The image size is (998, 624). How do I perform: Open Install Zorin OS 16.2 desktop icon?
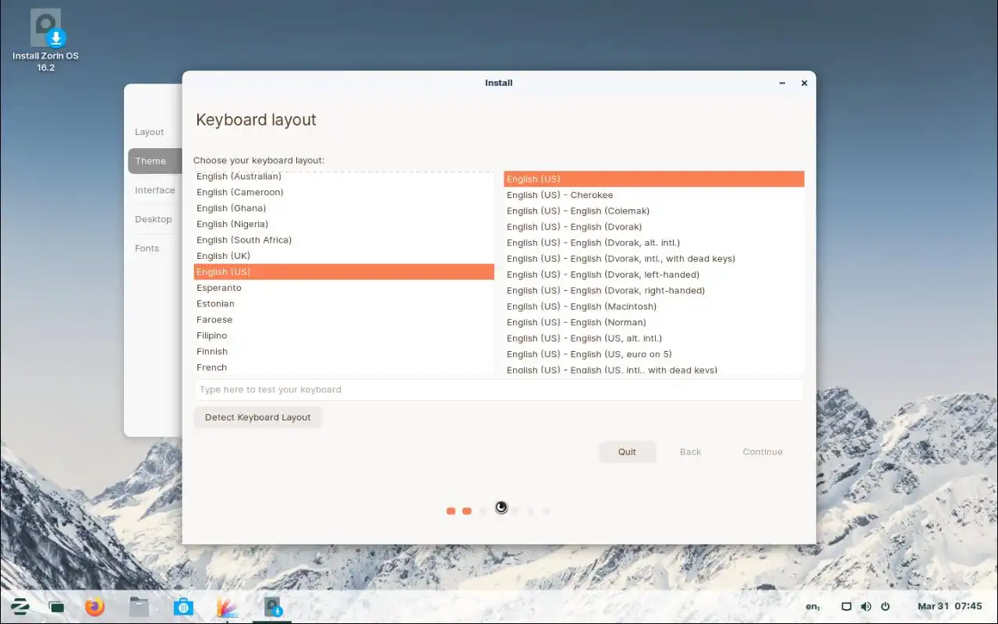[x=46, y=41]
